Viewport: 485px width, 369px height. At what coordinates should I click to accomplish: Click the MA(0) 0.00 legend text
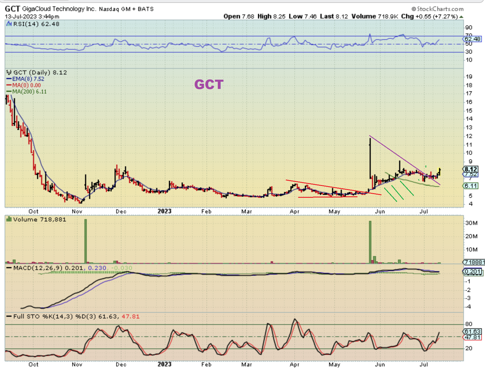coord(27,85)
